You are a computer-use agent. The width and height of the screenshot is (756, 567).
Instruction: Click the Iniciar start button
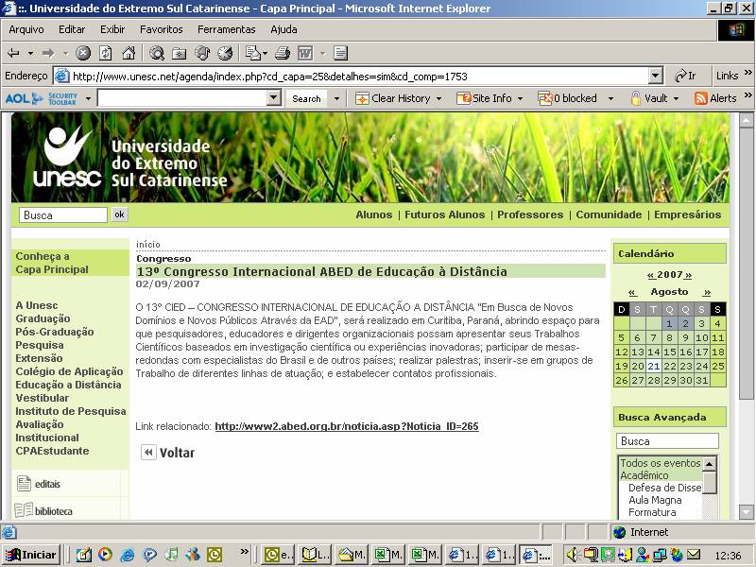(31, 555)
